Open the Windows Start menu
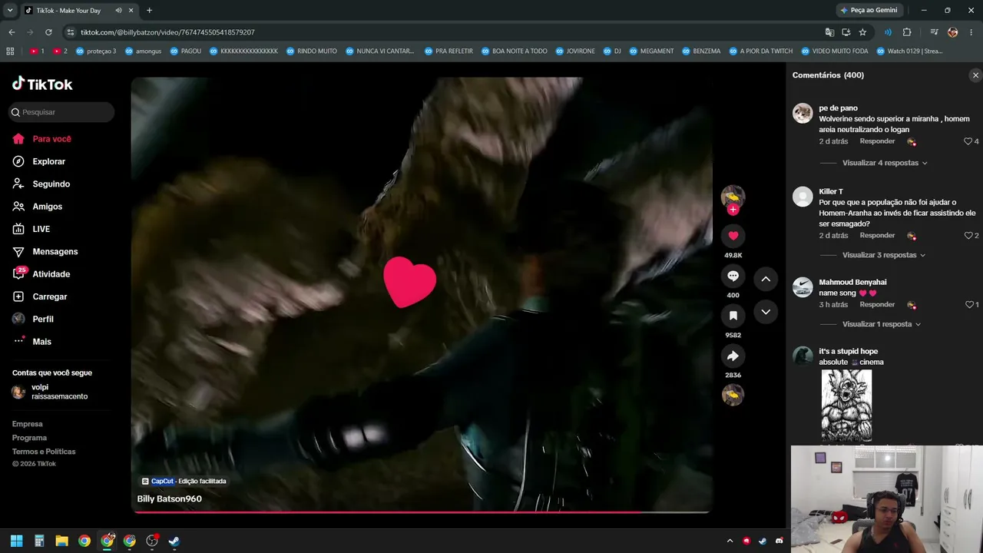The width and height of the screenshot is (983, 553). point(16,541)
